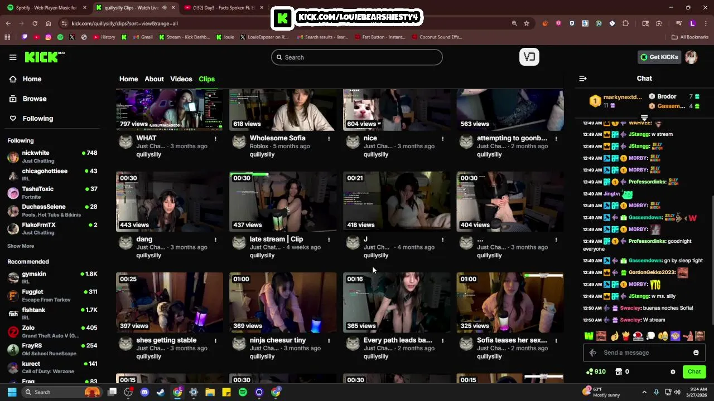Open Home in the left sidebar

click(25, 79)
